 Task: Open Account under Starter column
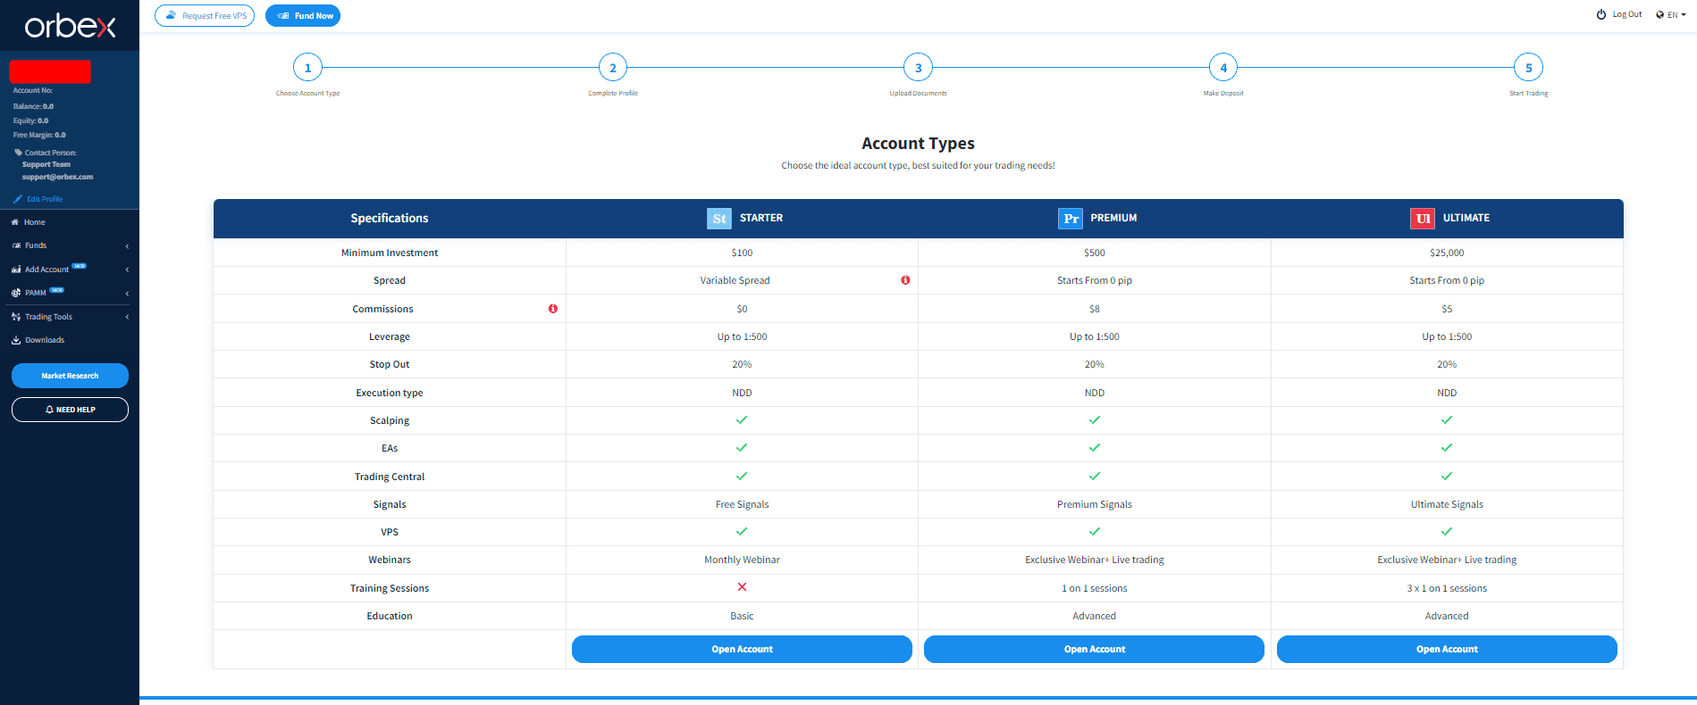(x=742, y=649)
